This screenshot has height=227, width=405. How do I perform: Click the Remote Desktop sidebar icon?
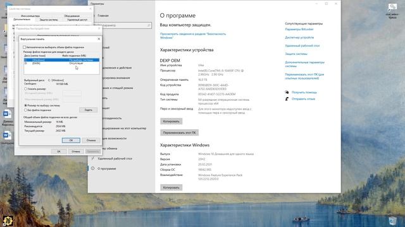point(92,158)
